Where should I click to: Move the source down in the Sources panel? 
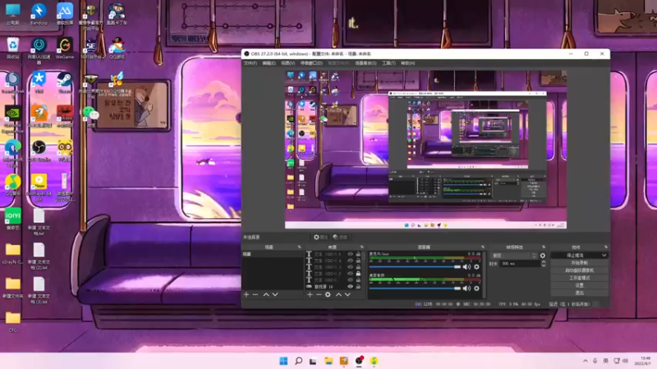click(347, 294)
